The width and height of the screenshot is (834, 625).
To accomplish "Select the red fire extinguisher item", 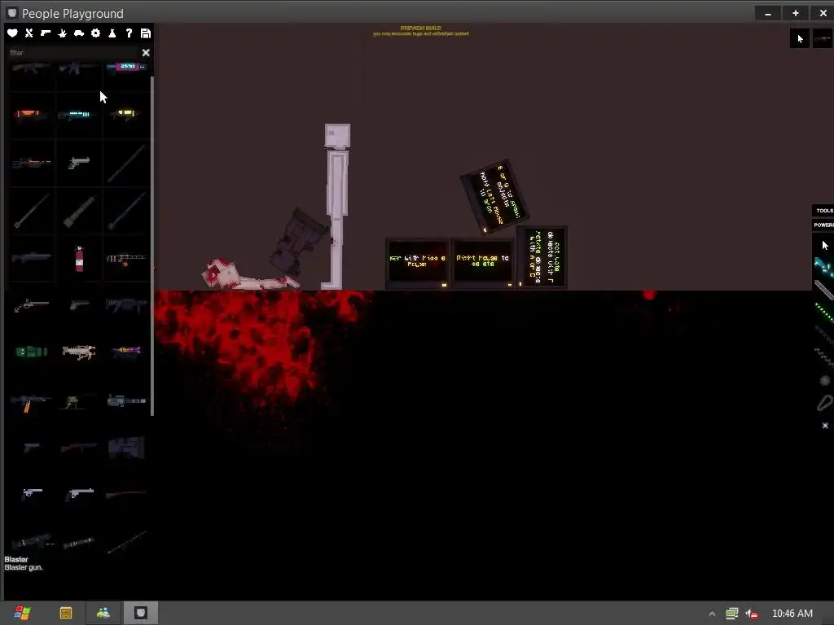I will point(79,259).
